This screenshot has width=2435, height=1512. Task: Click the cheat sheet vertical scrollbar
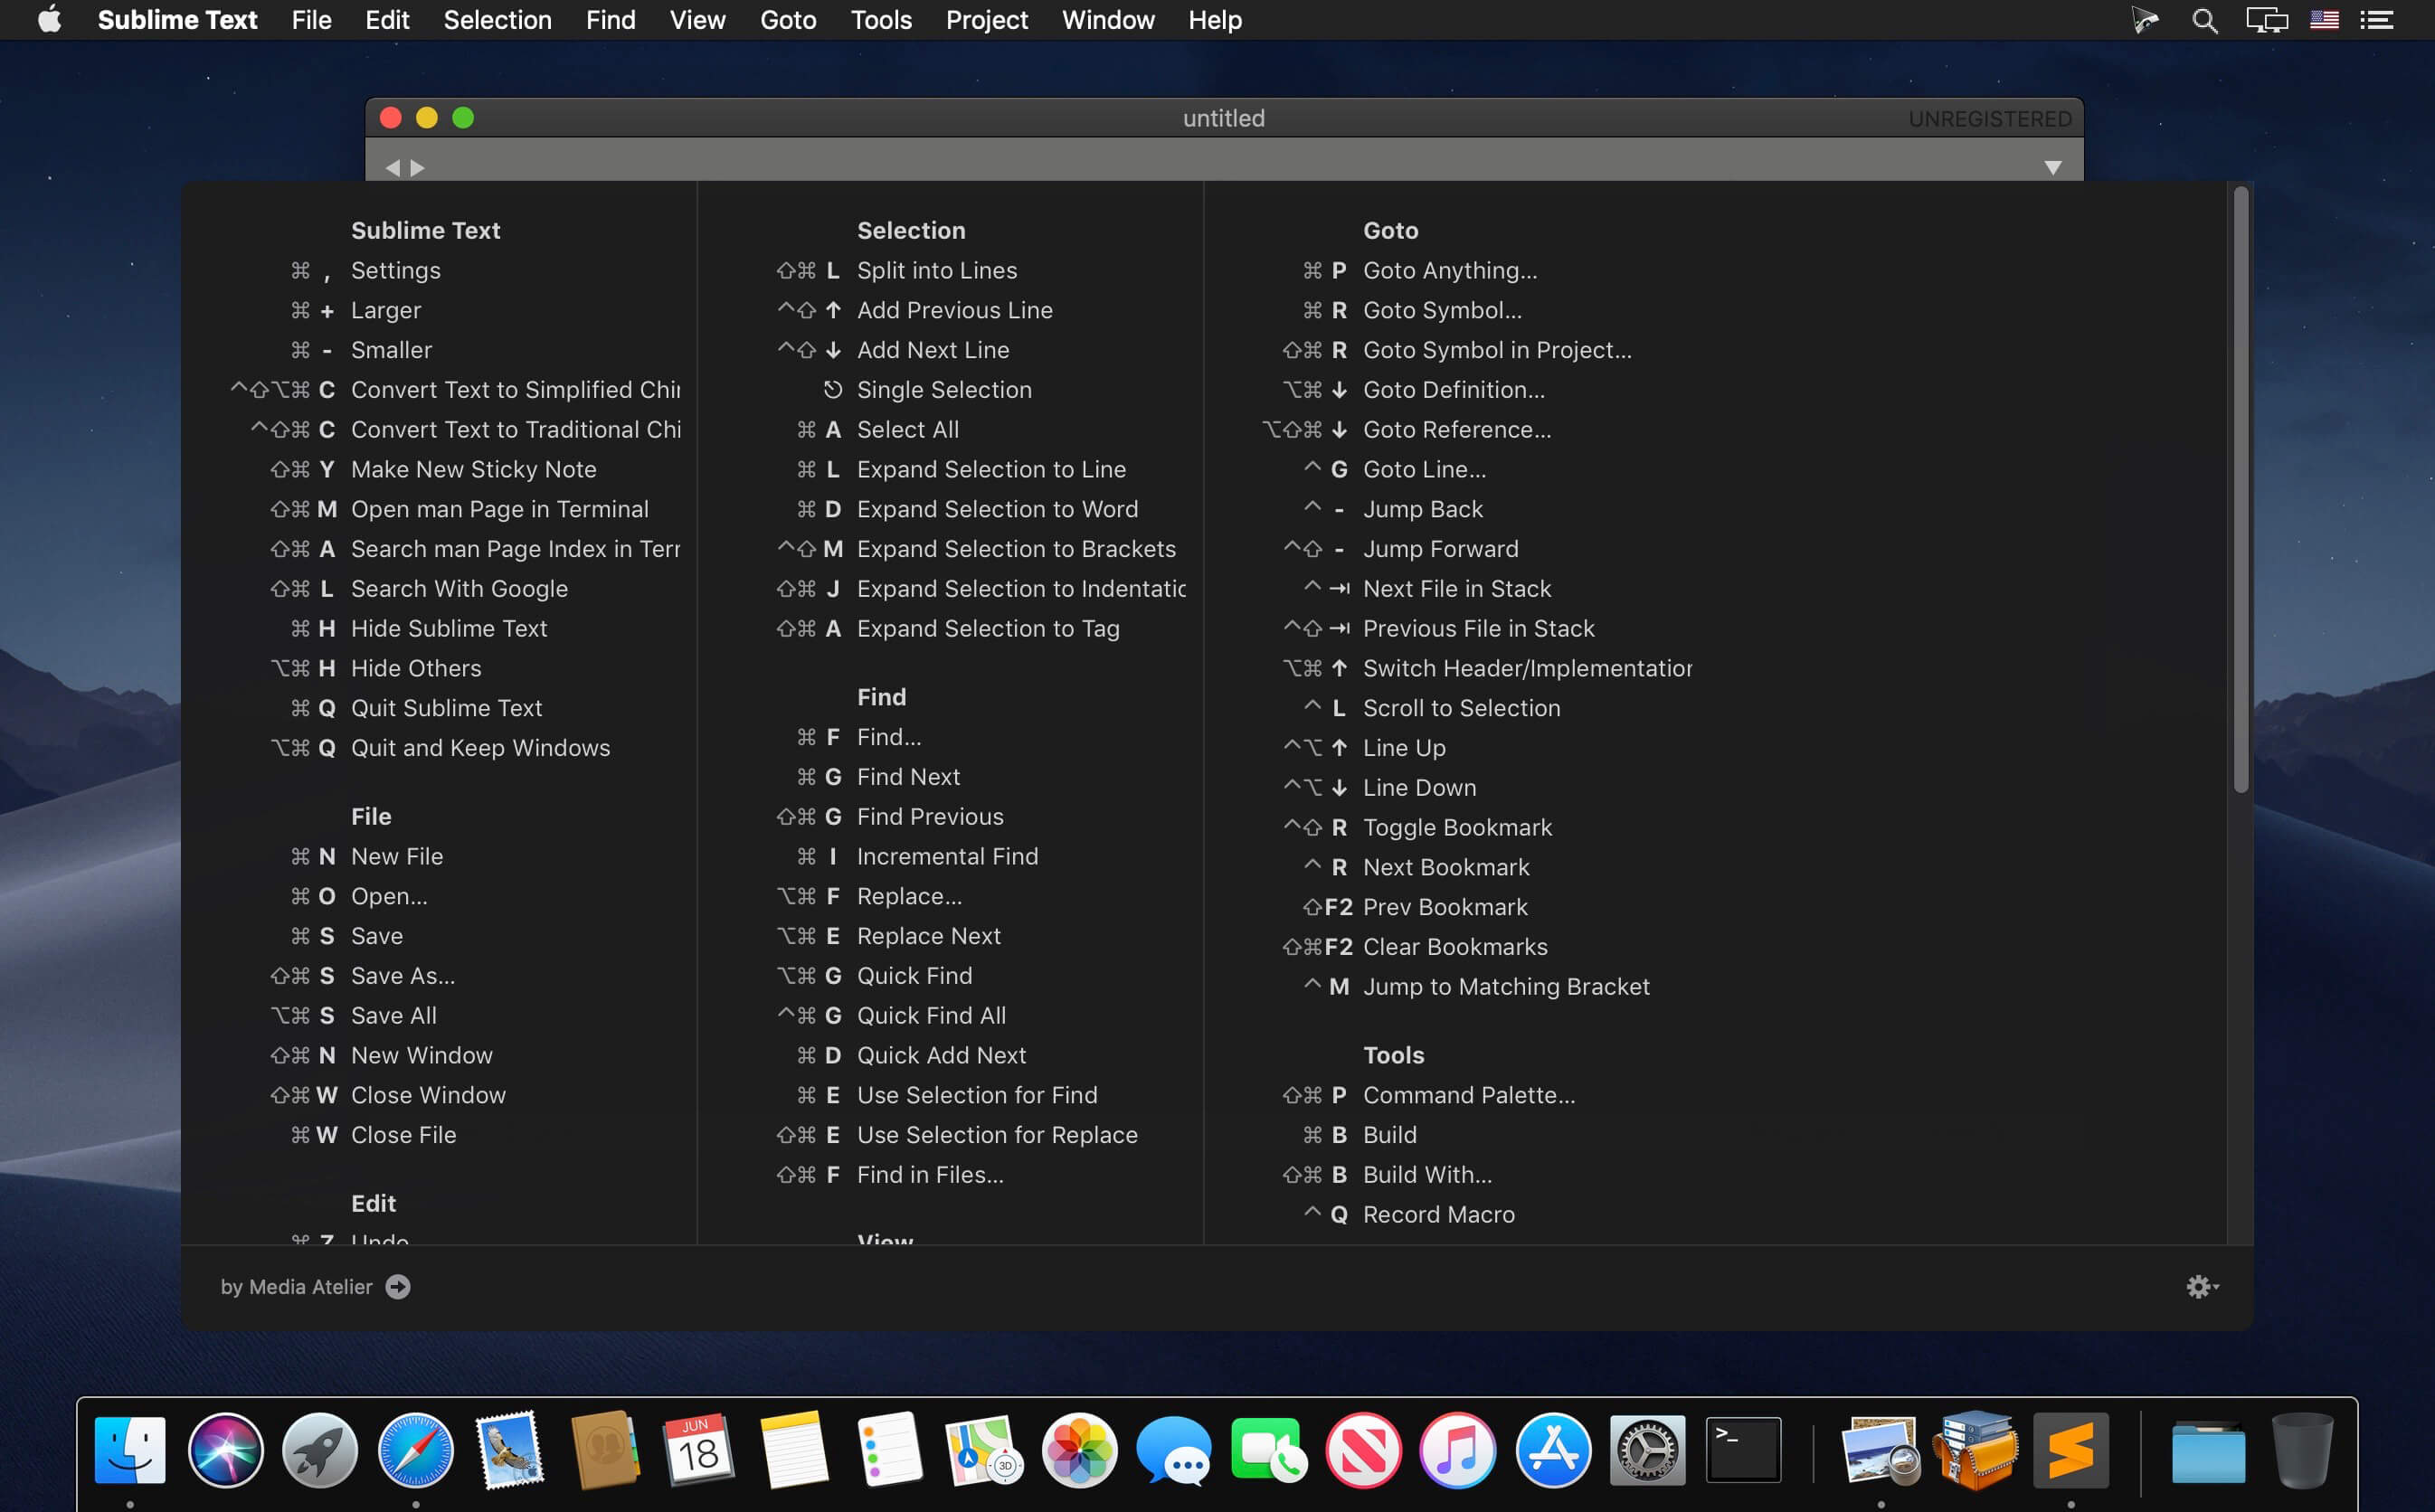[2240, 490]
